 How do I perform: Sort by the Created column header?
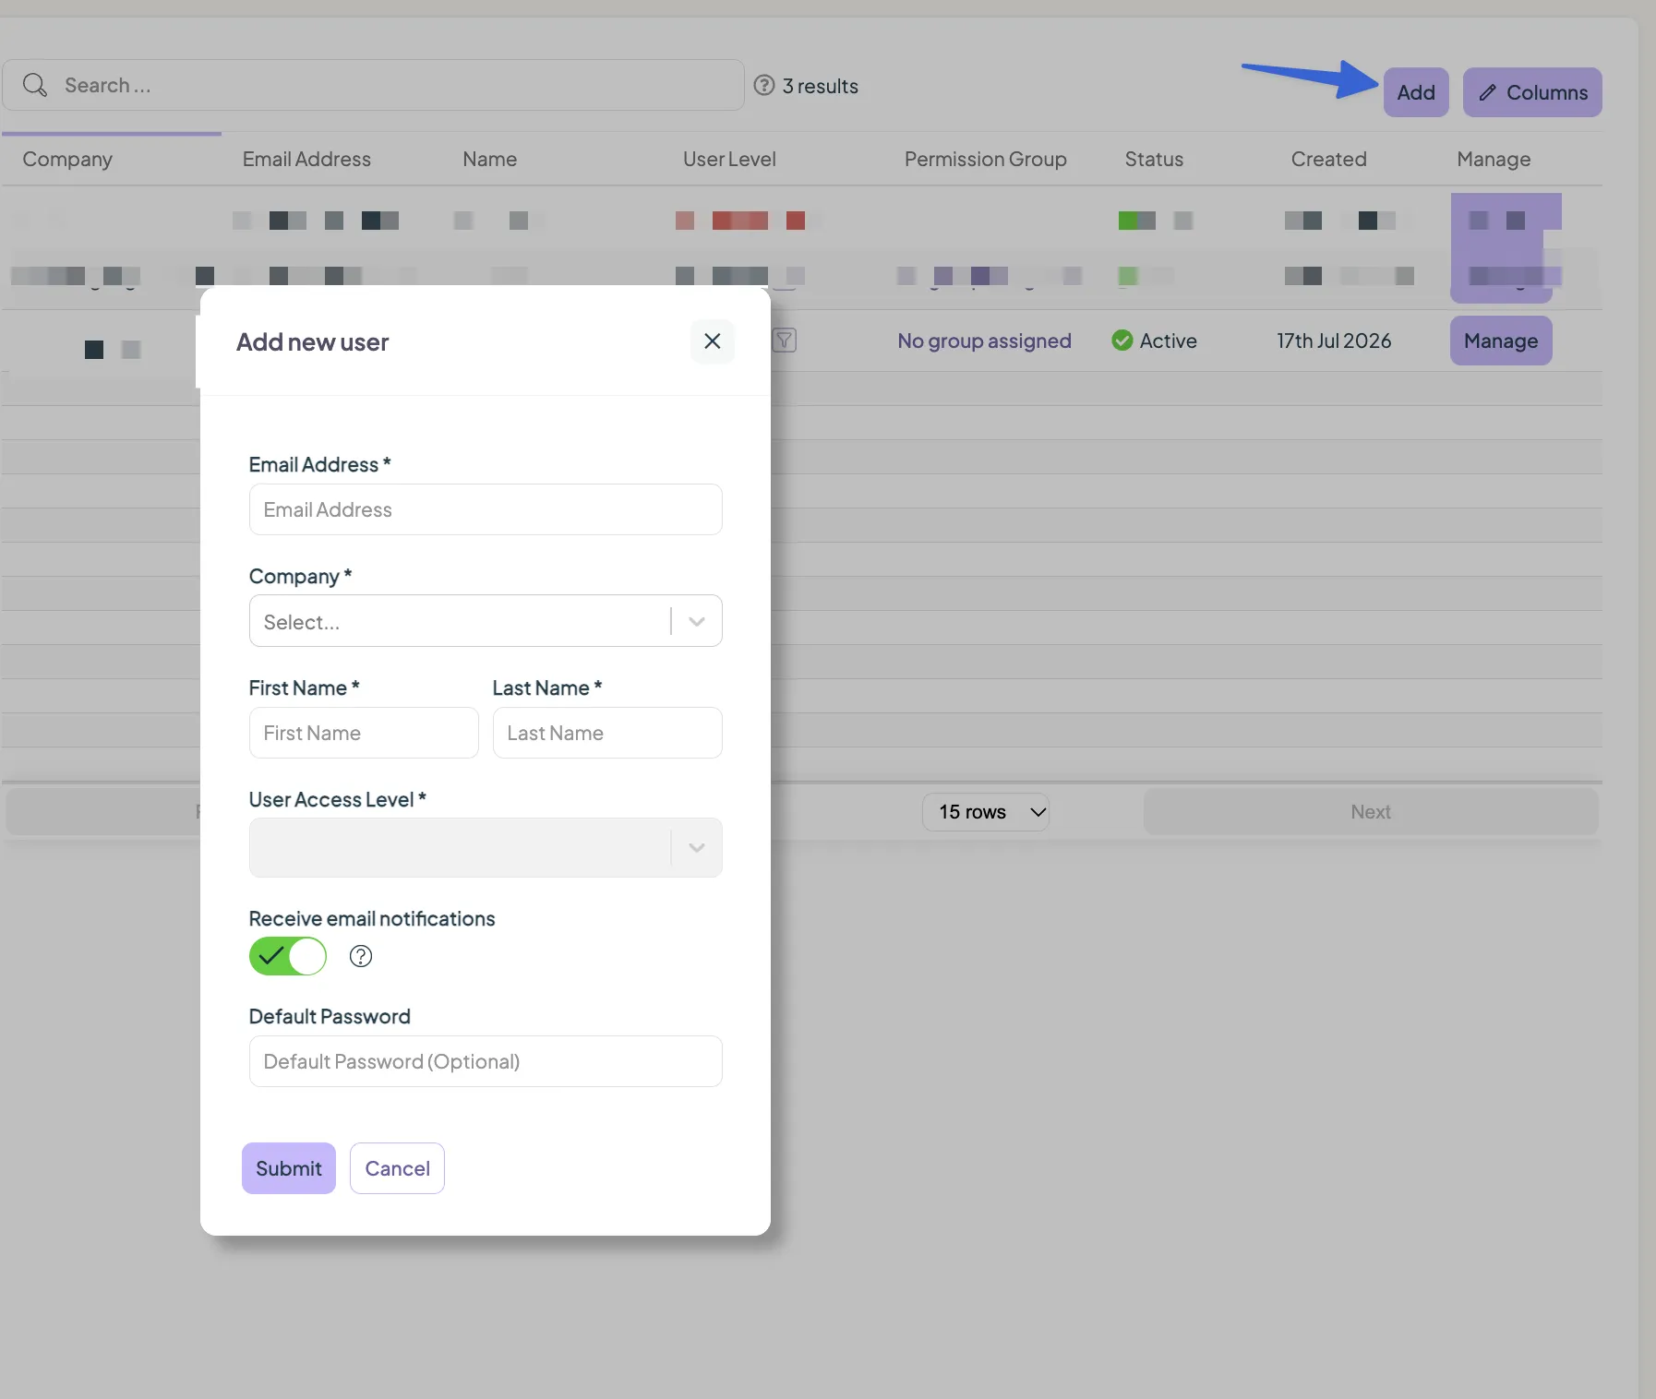(x=1328, y=159)
